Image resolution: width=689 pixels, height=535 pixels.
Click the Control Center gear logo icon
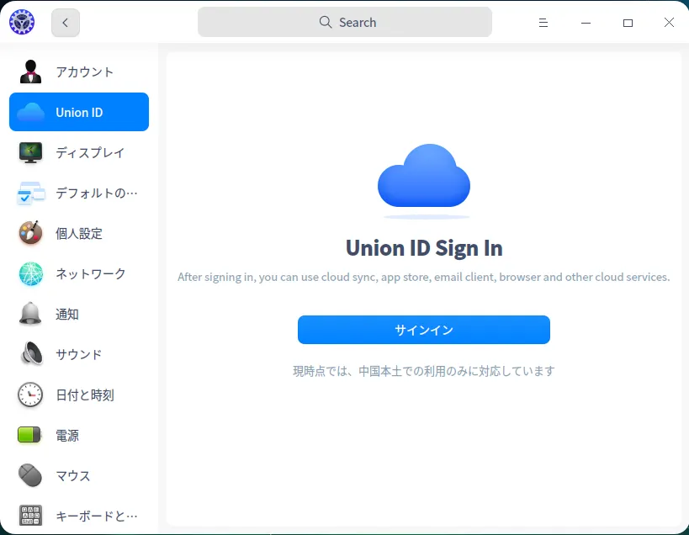[22, 22]
